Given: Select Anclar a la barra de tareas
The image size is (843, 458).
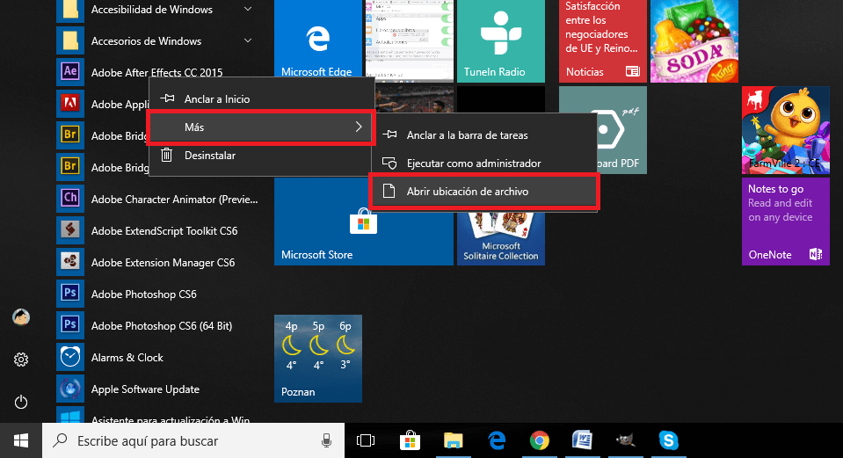Looking at the screenshot, I should coord(486,134).
